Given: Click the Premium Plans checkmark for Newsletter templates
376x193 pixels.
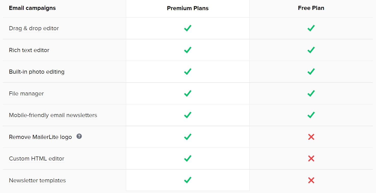Looking at the screenshot, I should tap(188, 180).
